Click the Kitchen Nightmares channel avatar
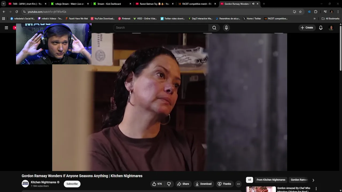Screen dimensions: 342x192 (x=25, y=184)
